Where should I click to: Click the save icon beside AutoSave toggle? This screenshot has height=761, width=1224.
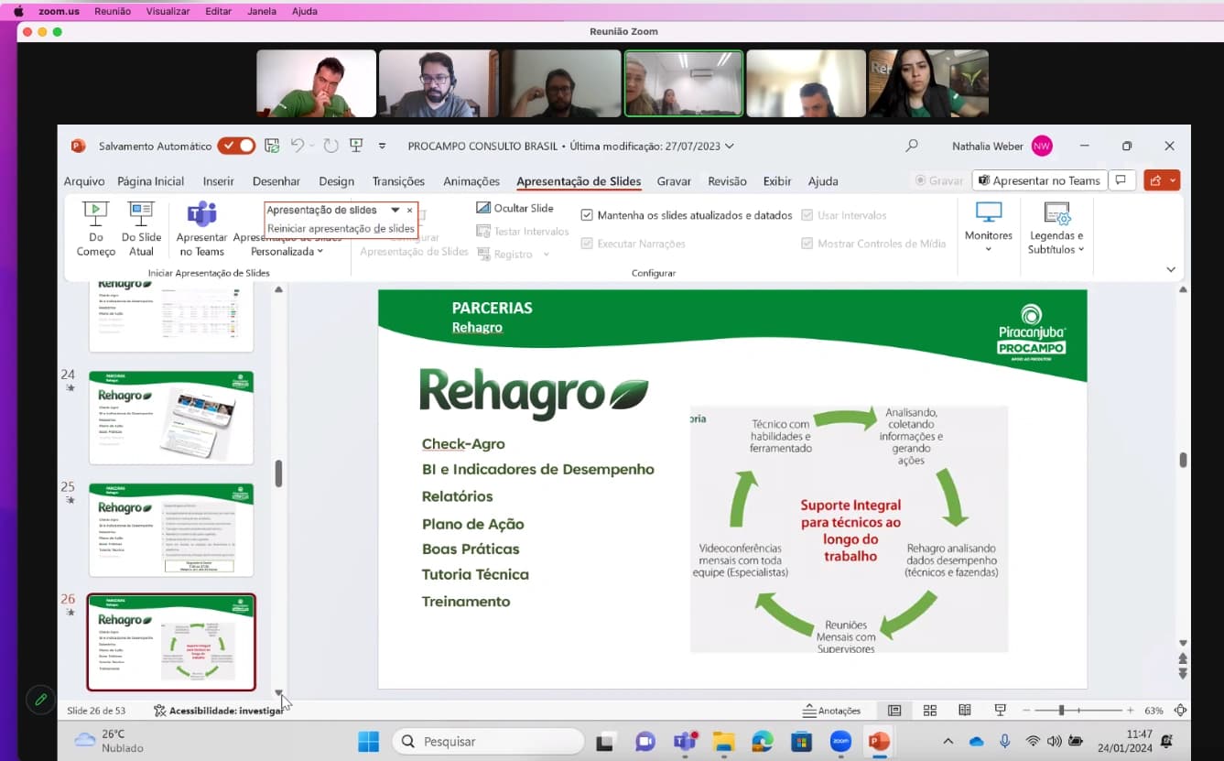272,146
